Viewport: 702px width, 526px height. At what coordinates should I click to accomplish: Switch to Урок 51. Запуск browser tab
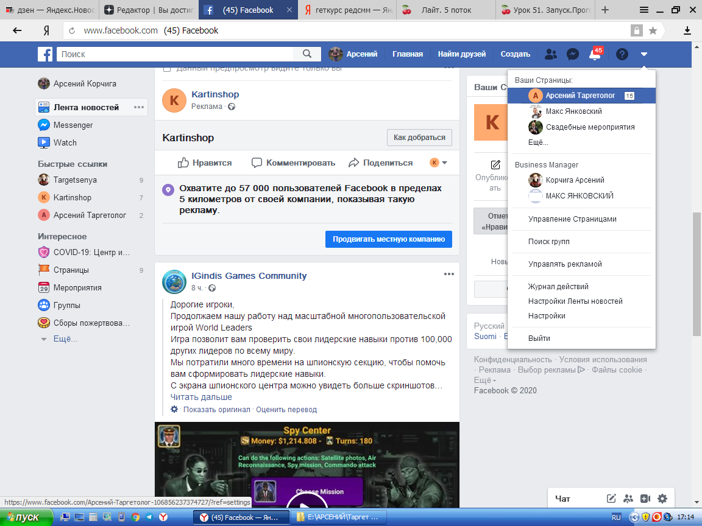(545, 10)
